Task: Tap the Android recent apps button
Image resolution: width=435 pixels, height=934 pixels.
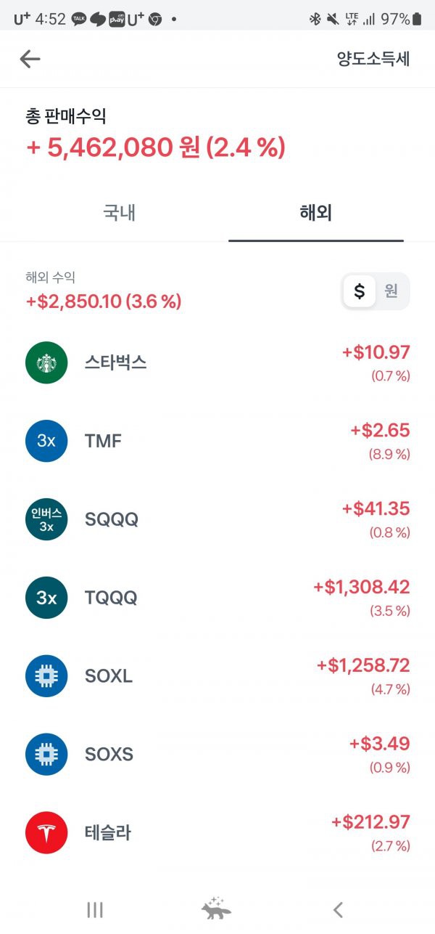Action: coord(95,909)
